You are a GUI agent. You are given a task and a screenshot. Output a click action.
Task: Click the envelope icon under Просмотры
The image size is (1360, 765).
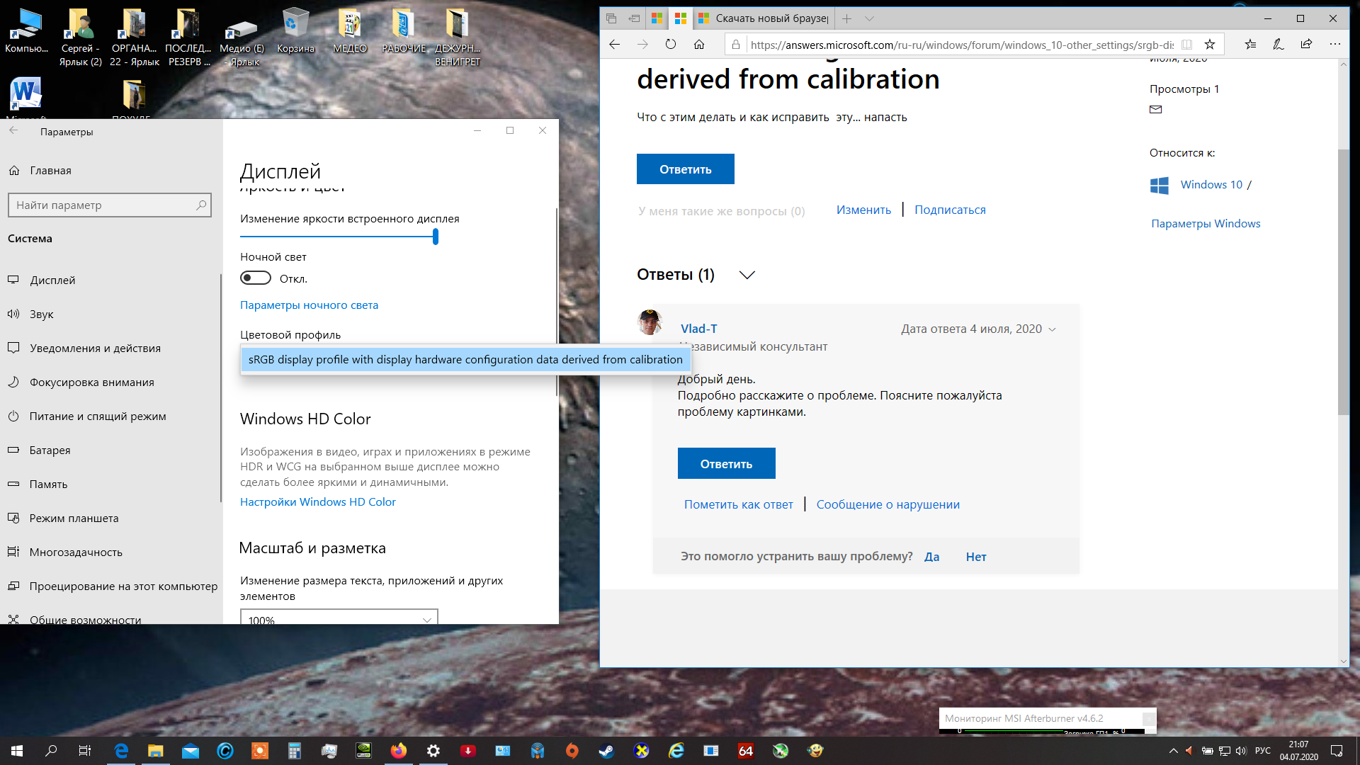[x=1156, y=109]
